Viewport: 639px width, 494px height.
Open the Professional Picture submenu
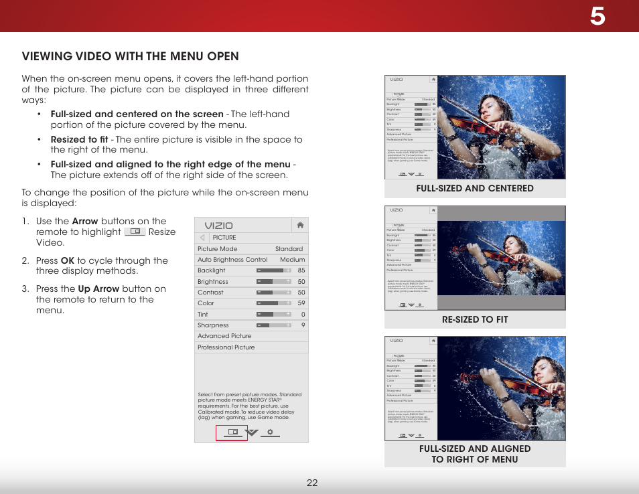(x=251, y=347)
